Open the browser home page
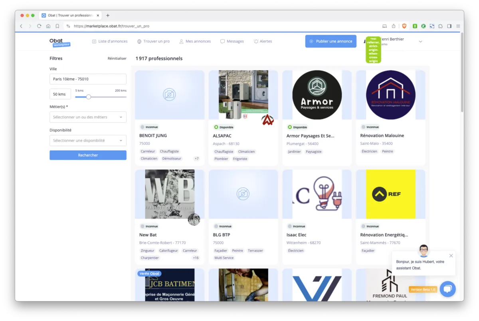 pos(48,26)
